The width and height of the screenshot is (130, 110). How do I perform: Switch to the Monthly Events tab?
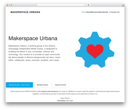click(42, 85)
